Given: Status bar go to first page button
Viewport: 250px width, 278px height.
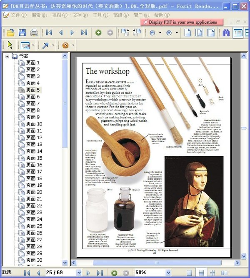Looking at the screenshot, I should click(27, 273).
